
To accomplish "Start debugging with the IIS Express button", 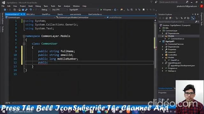I will (x=106, y=10).
